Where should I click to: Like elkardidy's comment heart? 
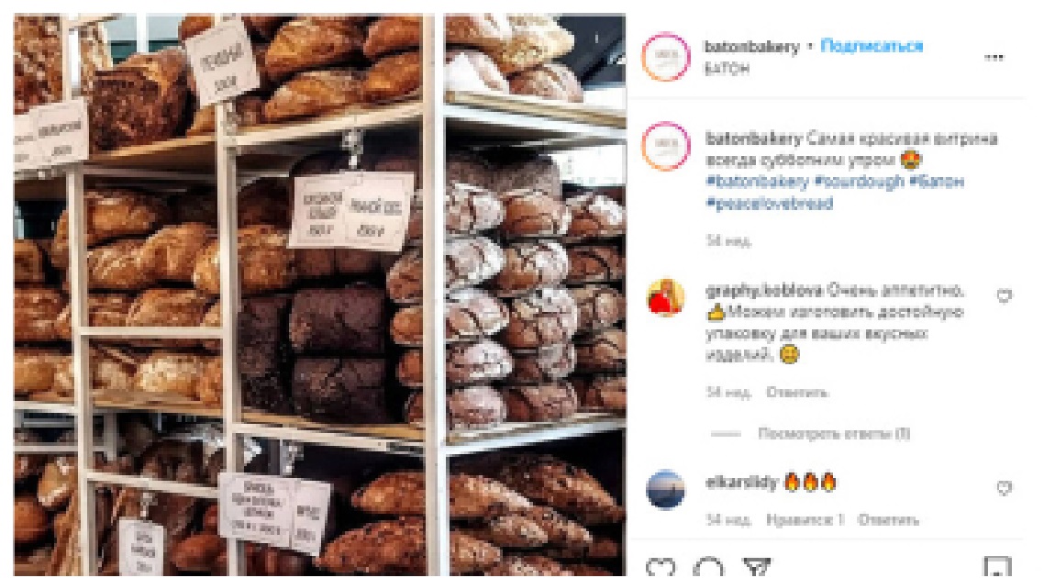pyautogui.click(x=1004, y=488)
